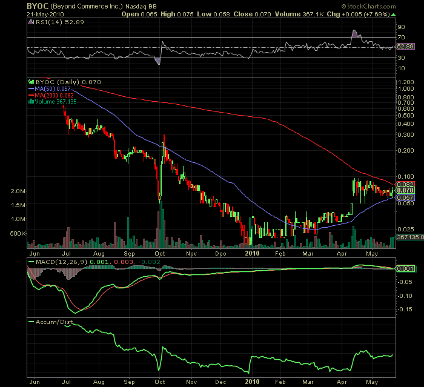Click the green up-arrow change indicator

click(x=394, y=15)
